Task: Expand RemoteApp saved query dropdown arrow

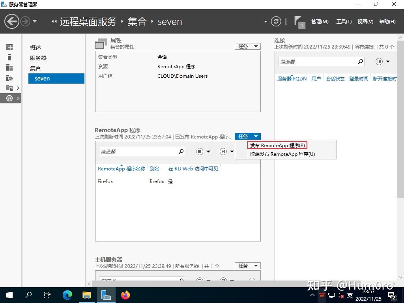Action: pos(232,151)
